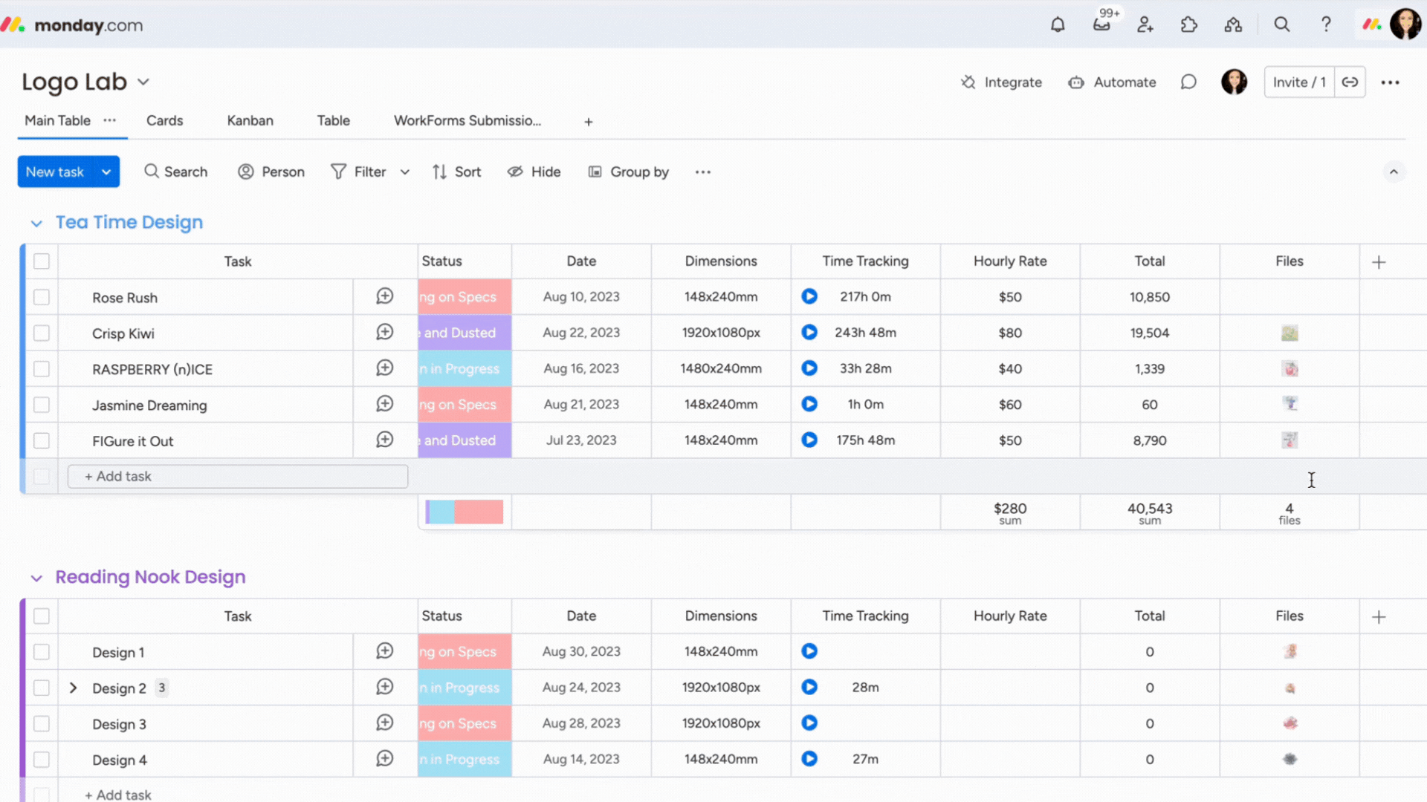This screenshot has height=802, width=1427.
Task: Expand Design 2 subitems
Action: click(x=73, y=688)
